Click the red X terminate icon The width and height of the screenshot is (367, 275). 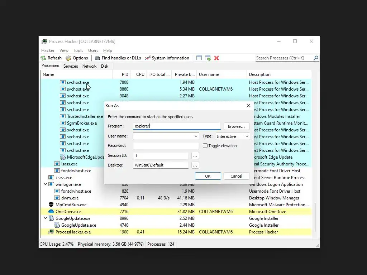coord(216,58)
